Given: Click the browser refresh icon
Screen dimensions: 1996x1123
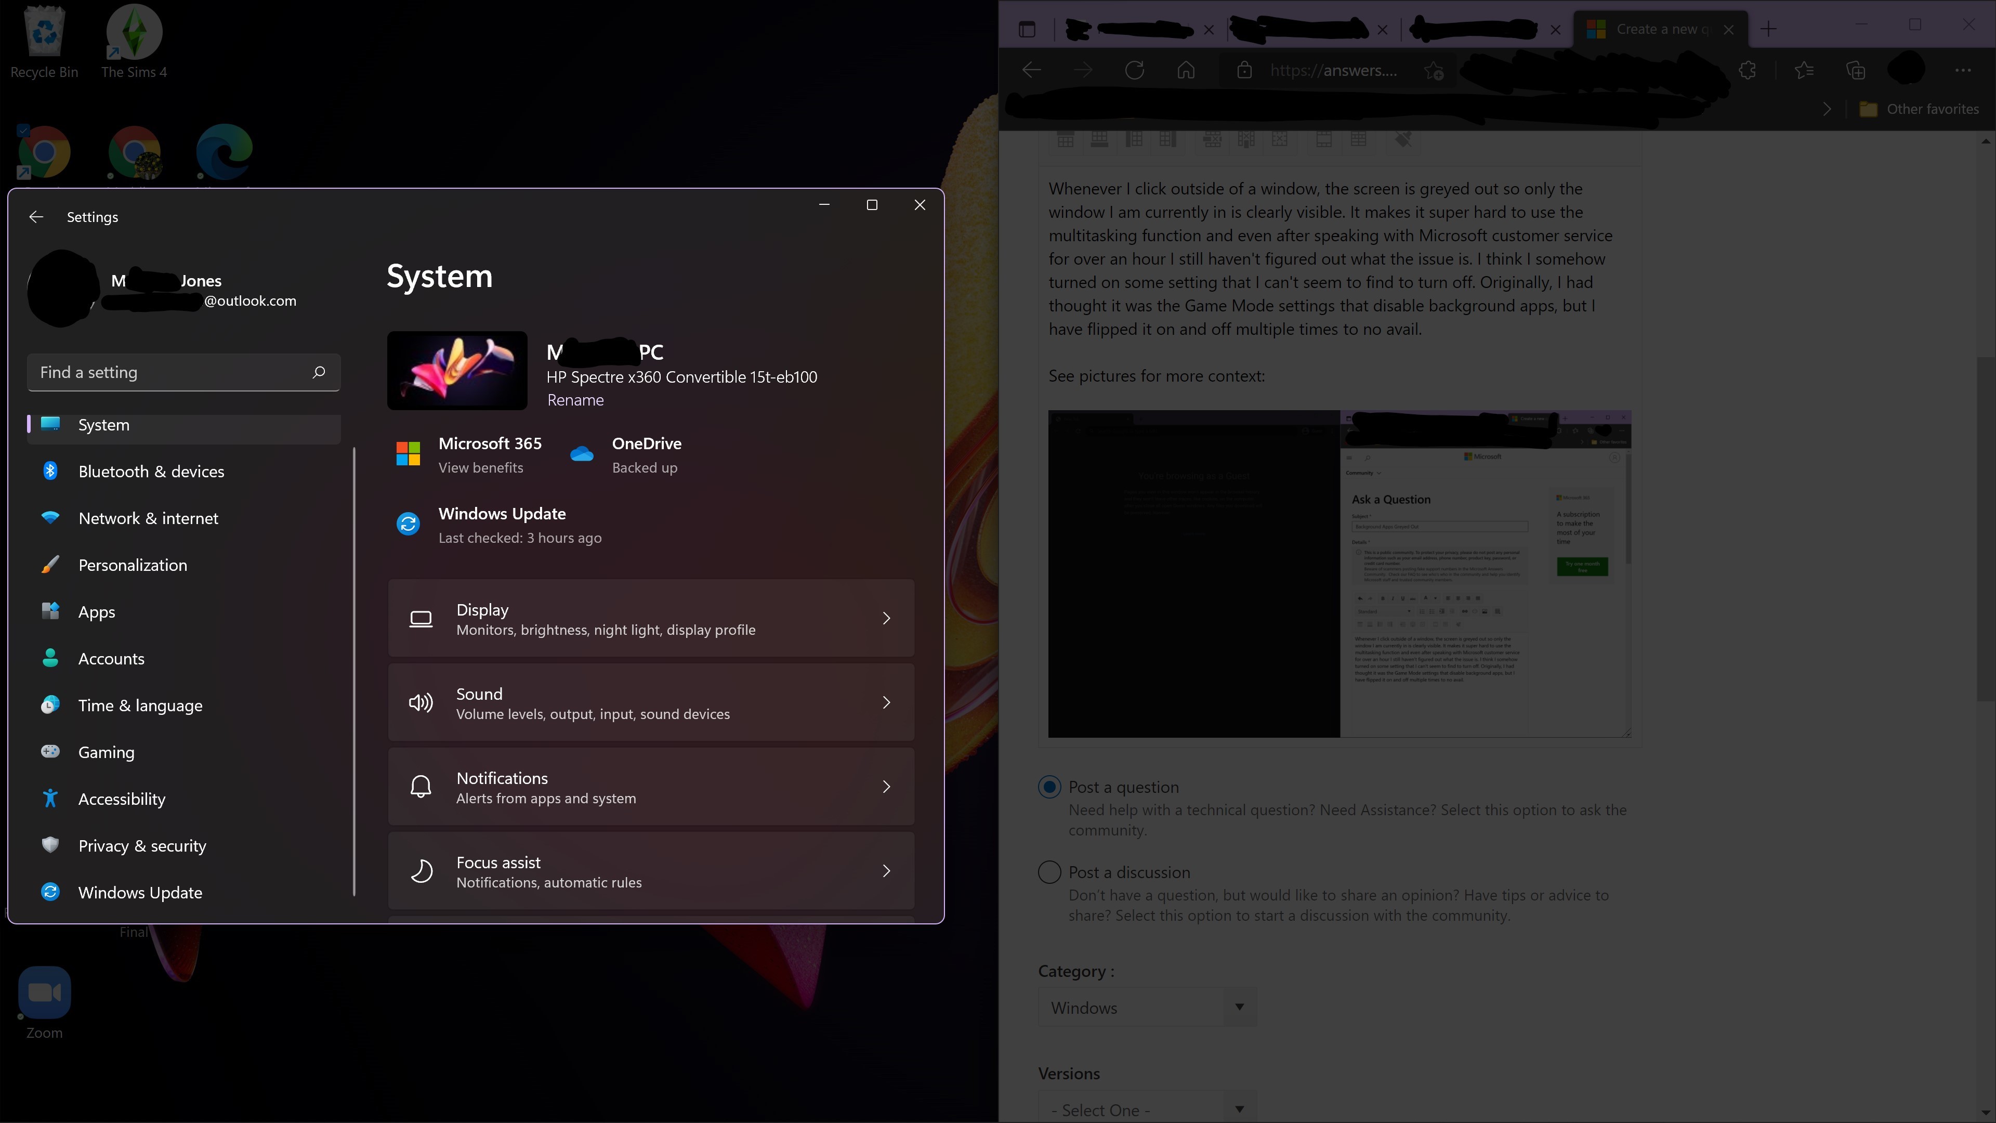Looking at the screenshot, I should tap(1134, 71).
